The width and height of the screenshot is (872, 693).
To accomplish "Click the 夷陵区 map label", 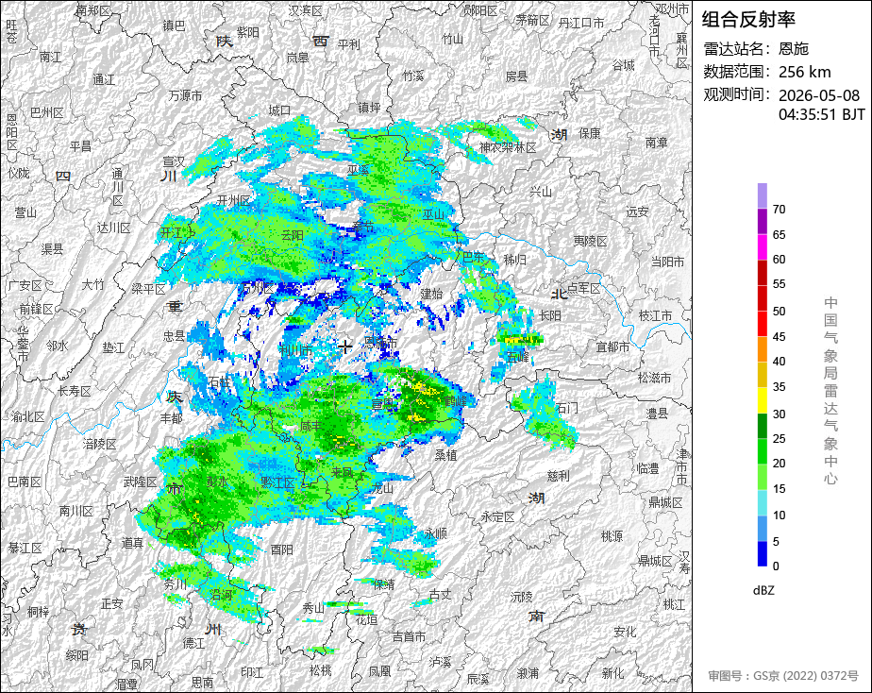I will (590, 242).
